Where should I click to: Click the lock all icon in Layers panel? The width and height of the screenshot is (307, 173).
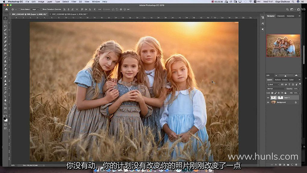coord(285,93)
